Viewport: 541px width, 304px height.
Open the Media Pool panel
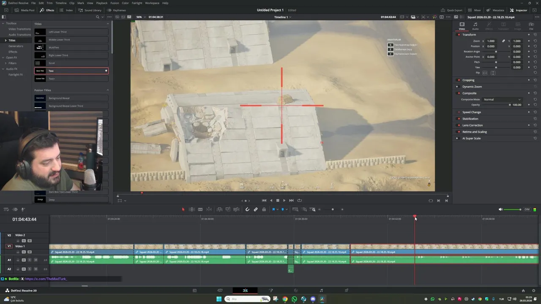[x=25, y=10]
